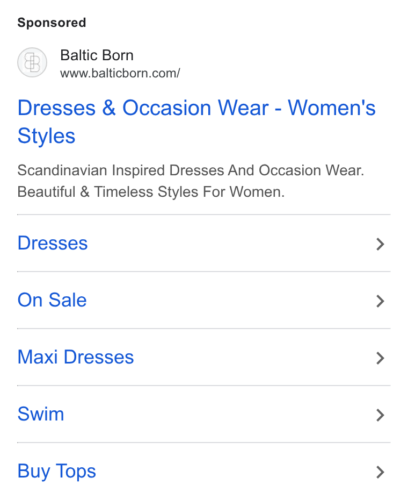Screen dimensions: 408x499
Task: Open the On Sale sitelink
Action: (52, 300)
